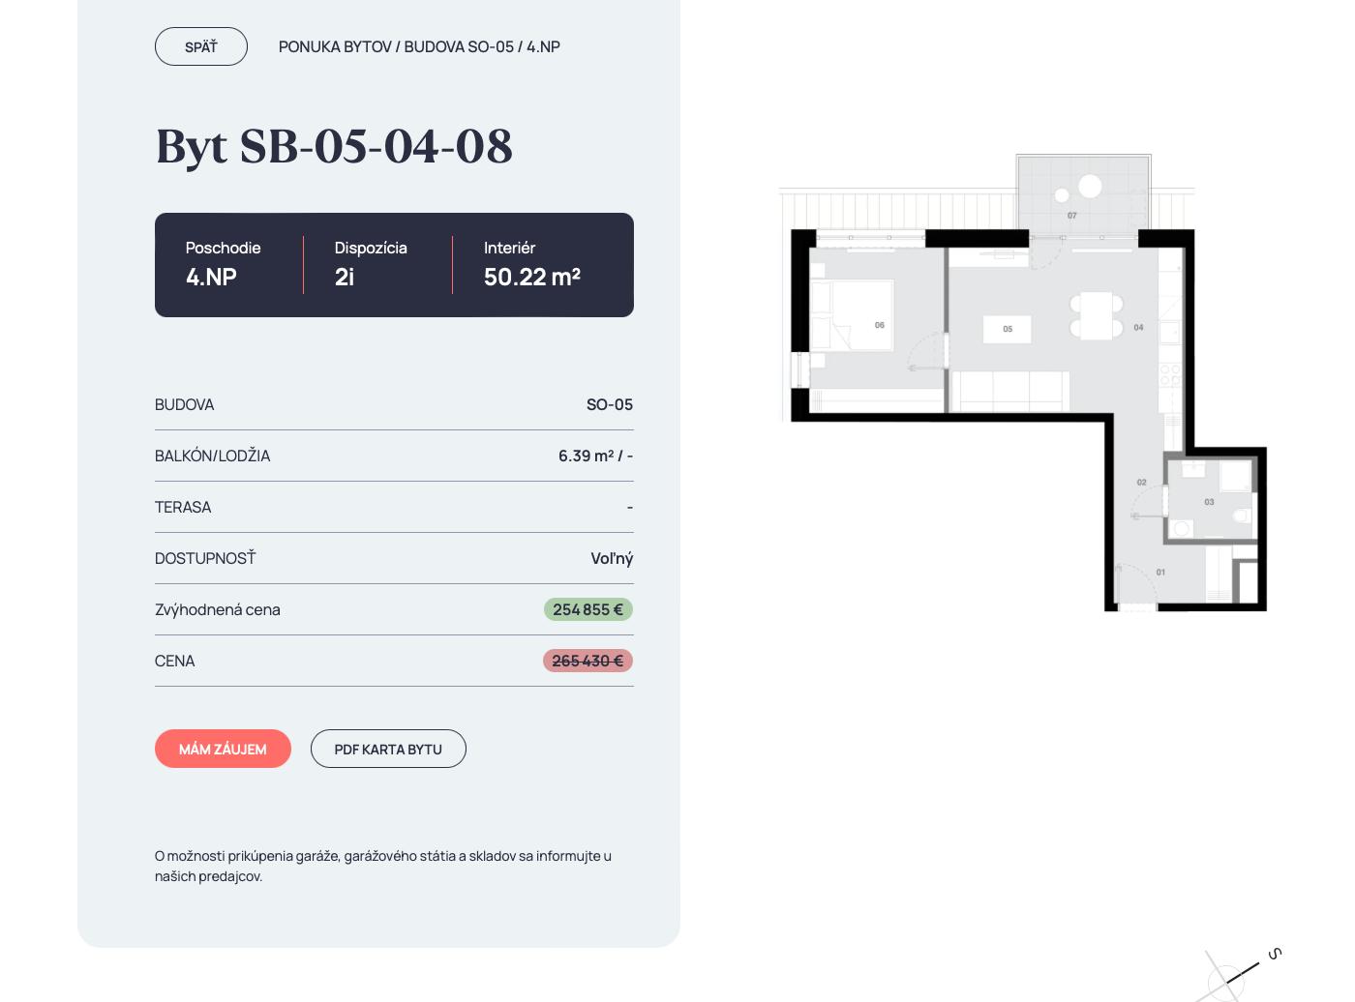Viewport: 1355px width, 1002px height.
Task: Click room label 04 in the kitchen area
Action: [1138, 328]
